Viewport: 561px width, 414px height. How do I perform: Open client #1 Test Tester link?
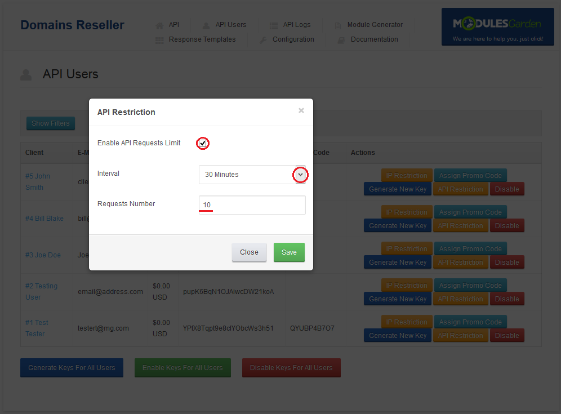[x=37, y=328]
